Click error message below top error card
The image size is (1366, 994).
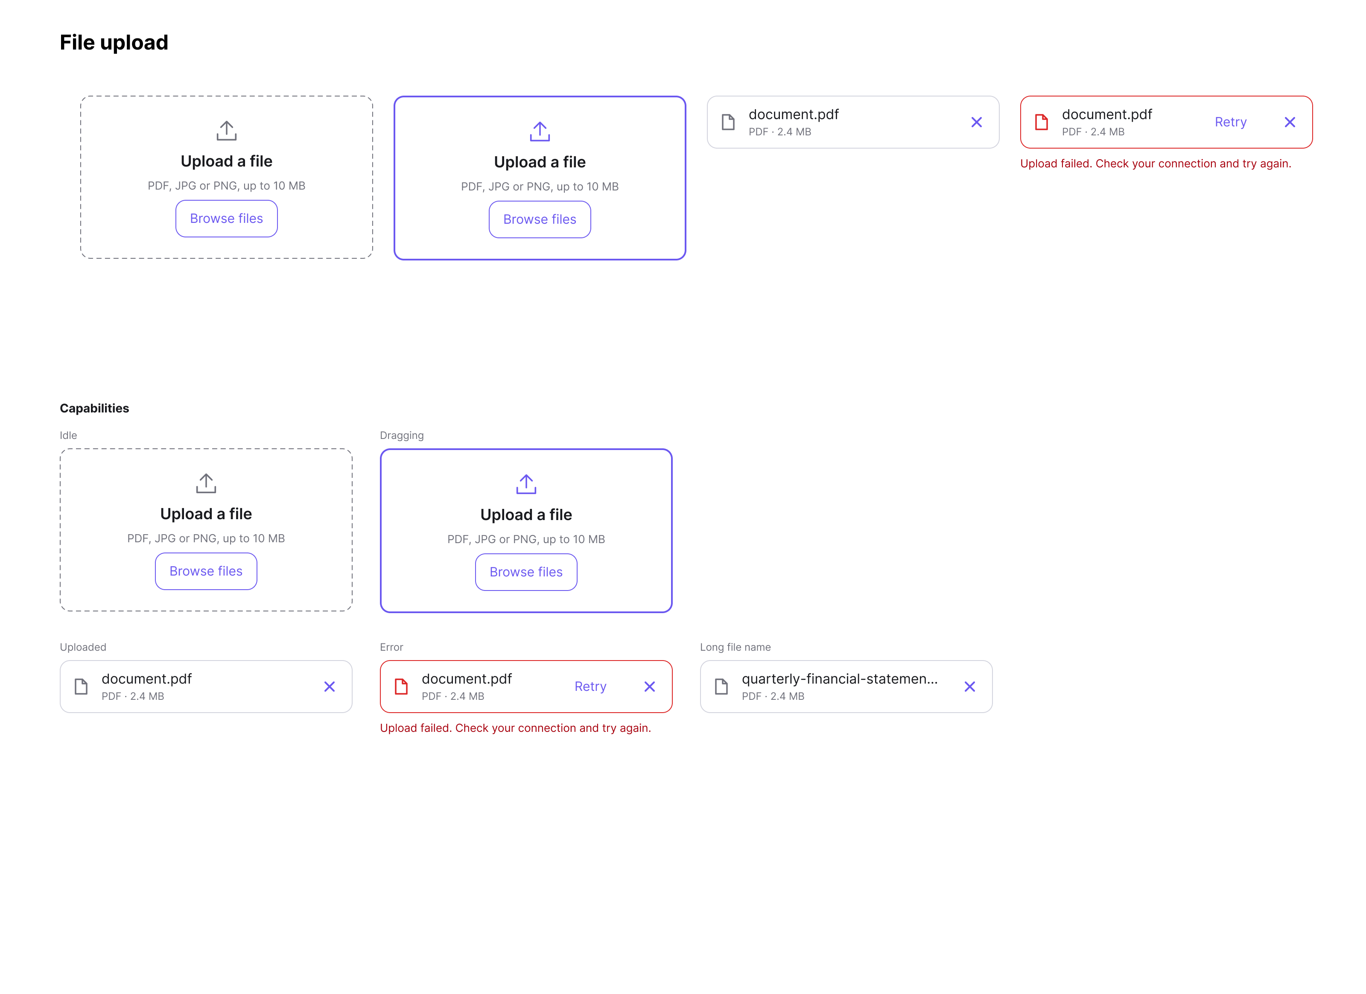coord(1156,164)
